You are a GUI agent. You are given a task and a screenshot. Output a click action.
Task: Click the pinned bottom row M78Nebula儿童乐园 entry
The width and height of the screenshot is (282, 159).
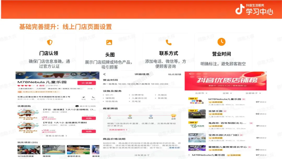227,155
